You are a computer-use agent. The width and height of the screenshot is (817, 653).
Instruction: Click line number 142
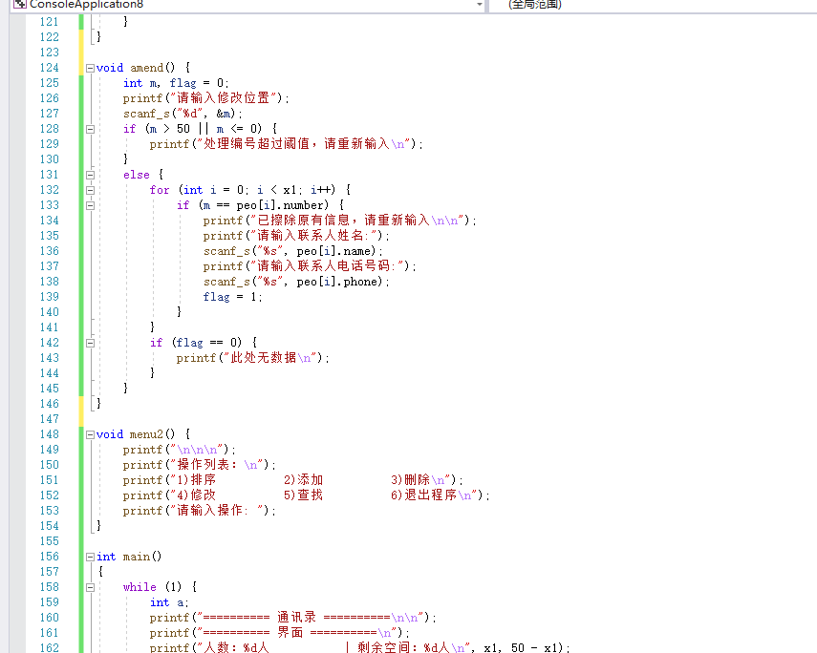(50, 343)
